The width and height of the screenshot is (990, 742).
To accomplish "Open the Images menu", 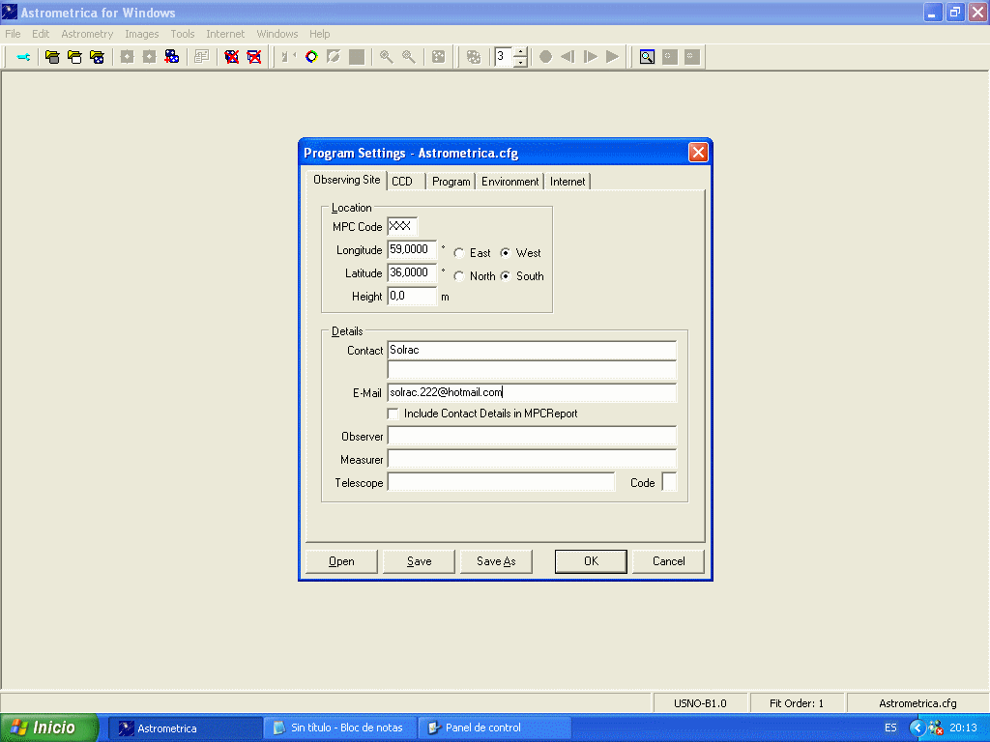I will [x=141, y=34].
